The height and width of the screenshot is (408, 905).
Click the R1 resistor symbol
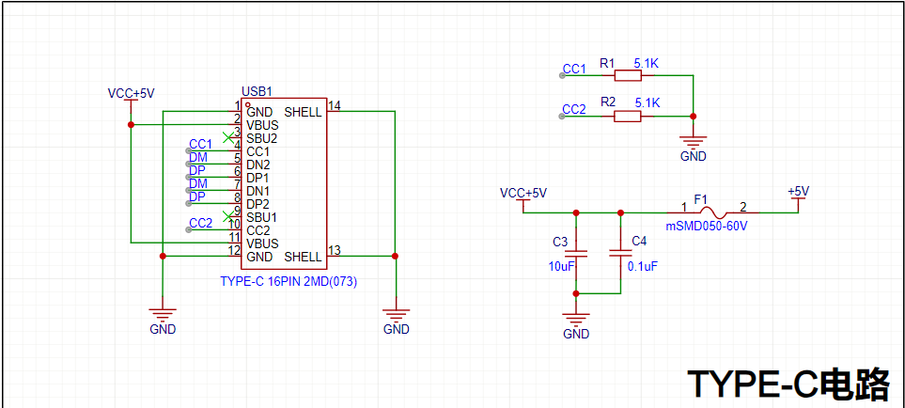(x=627, y=76)
